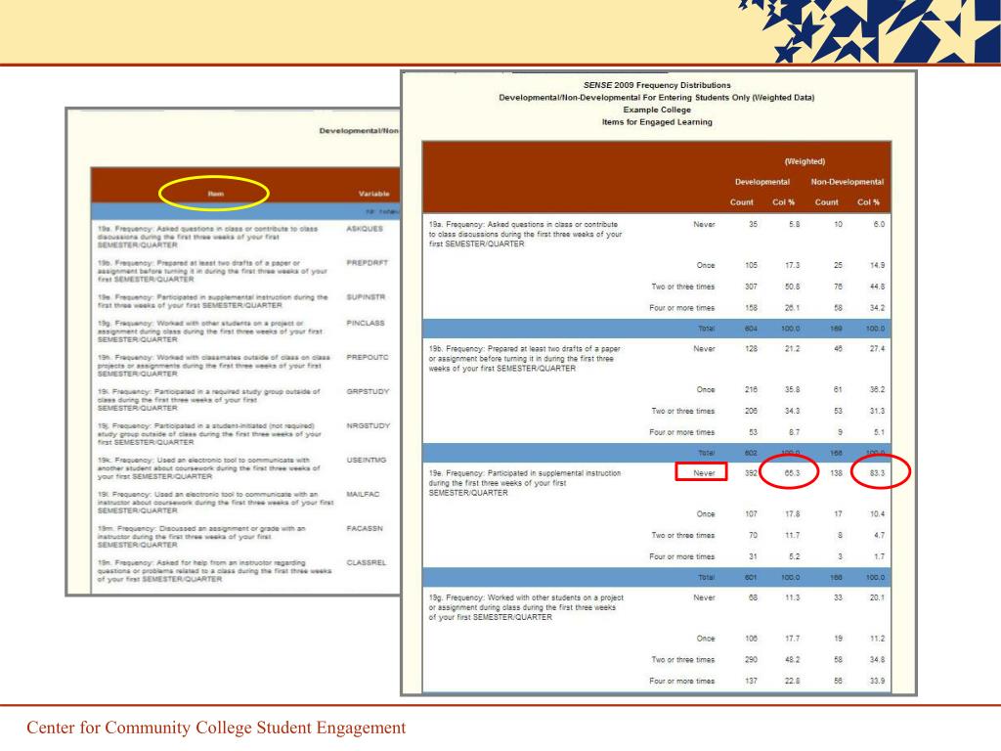Select variable name 'PREPDRFT'

click(x=368, y=262)
